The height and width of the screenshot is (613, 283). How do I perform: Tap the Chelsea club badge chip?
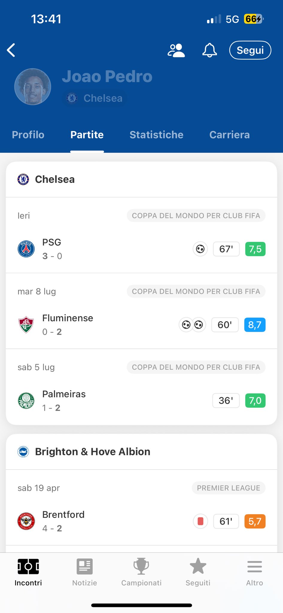(x=95, y=98)
